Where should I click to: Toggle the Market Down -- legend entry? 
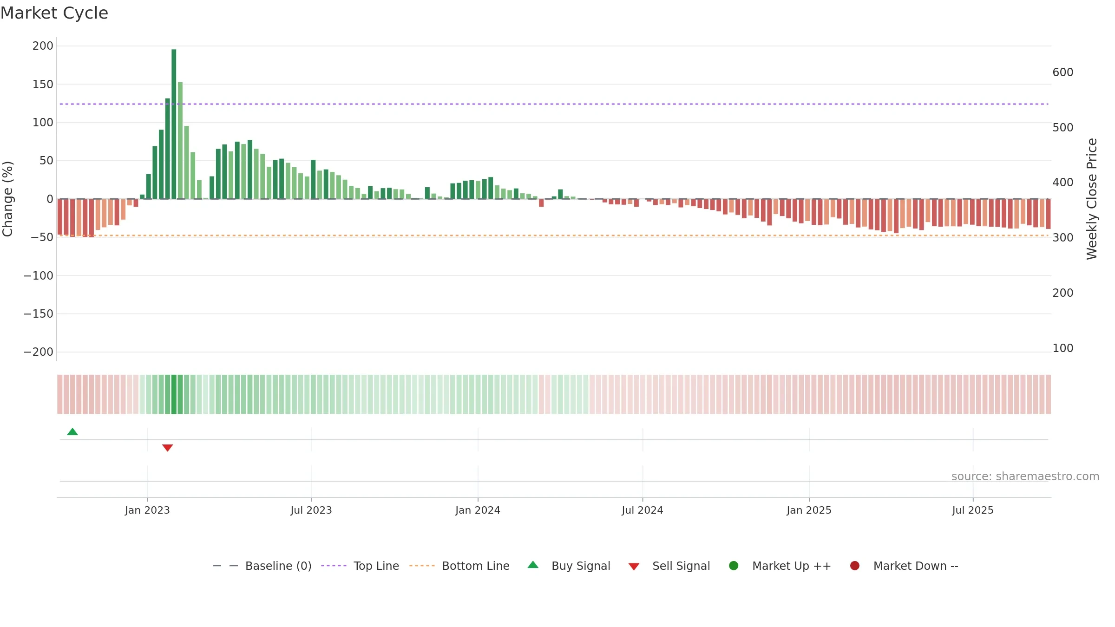[x=904, y=566]
